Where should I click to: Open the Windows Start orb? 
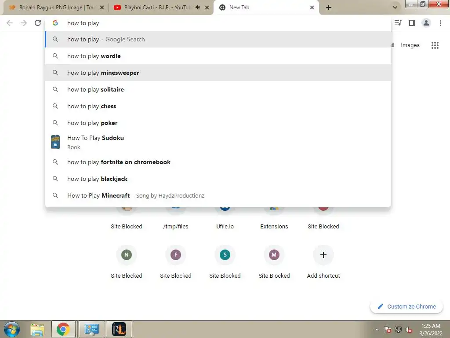coord(11,329)
